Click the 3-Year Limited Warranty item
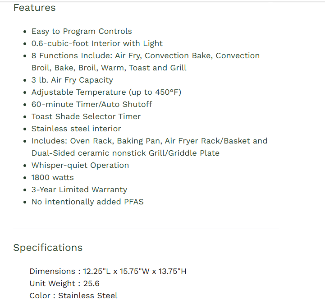 [79, 189]
